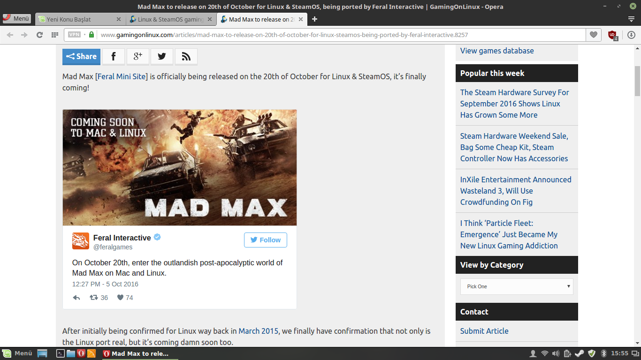641x360 pixels.
Task: Reply to the Feral Interactive tweet
Action: [x=76, y=298]
